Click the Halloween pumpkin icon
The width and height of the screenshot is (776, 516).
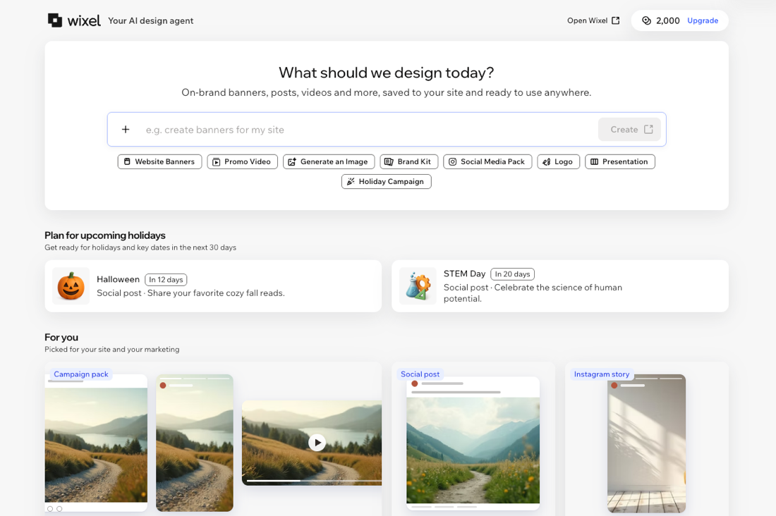(71, 286)
